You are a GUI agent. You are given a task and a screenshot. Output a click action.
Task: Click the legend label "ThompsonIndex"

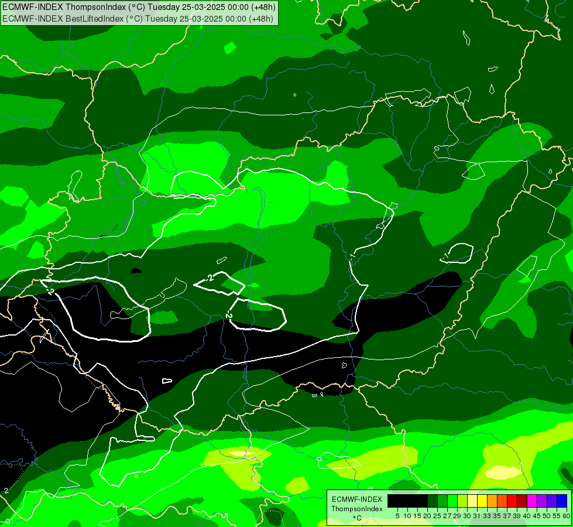coord(357,509)
